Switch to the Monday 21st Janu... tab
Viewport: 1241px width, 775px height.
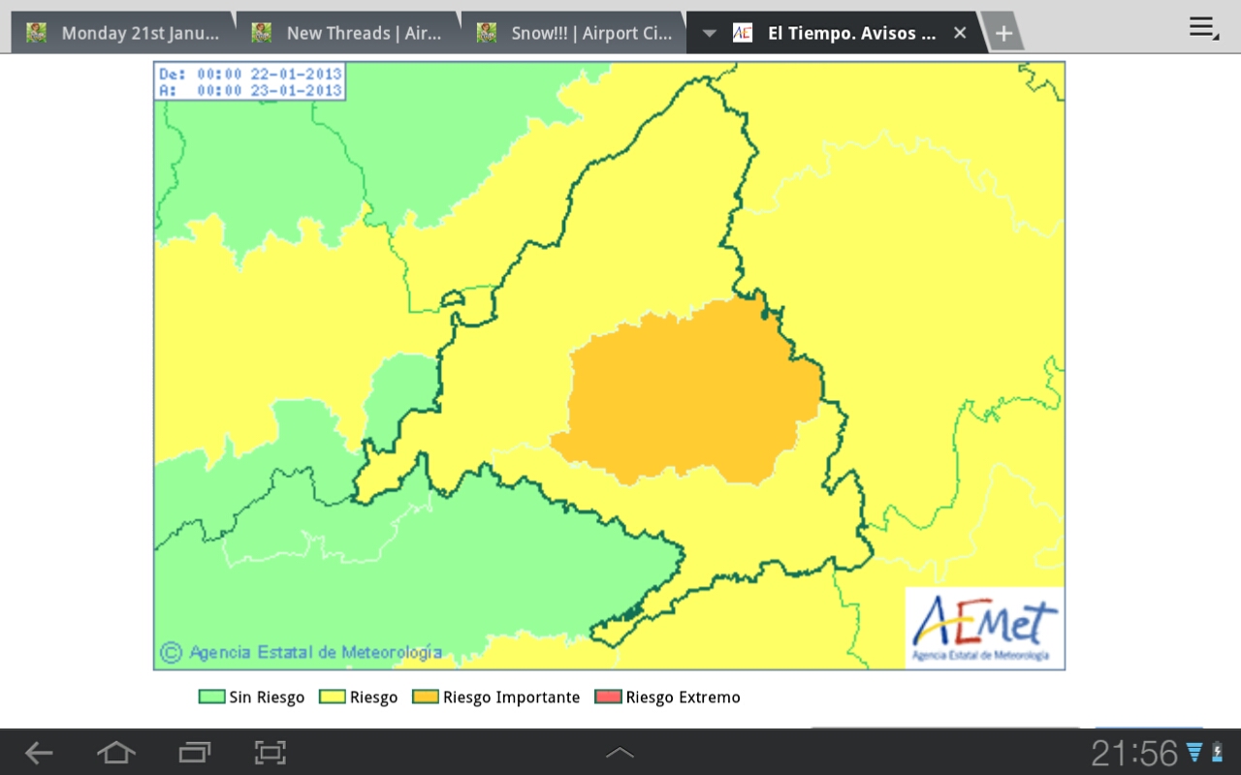pyautogui.click(x=124, y=34)
